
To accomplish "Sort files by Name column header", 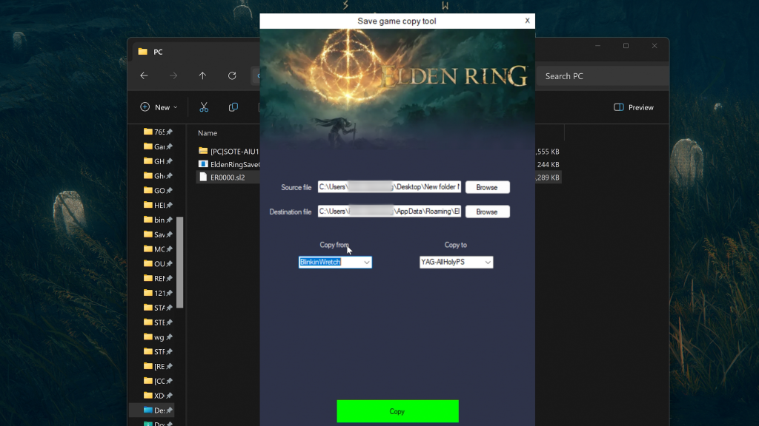I will pyautogui.click(x=208, y=133).
